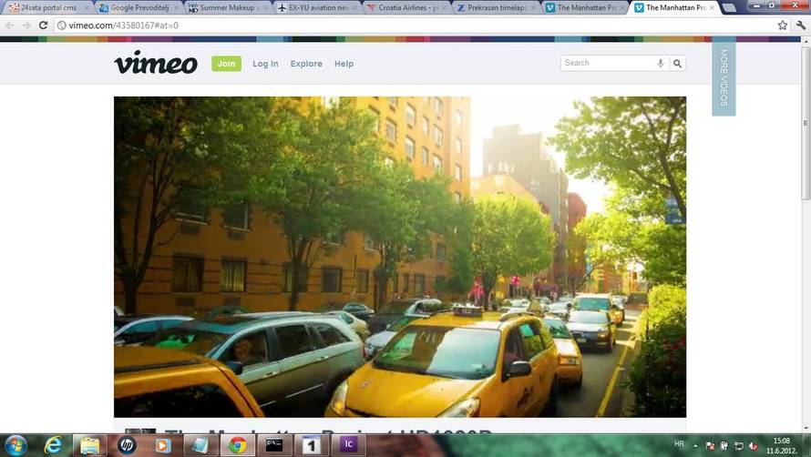This screenshot has height=457, width=811.
Task: Open the HP taskbar icon
Action: coord(126,444)
